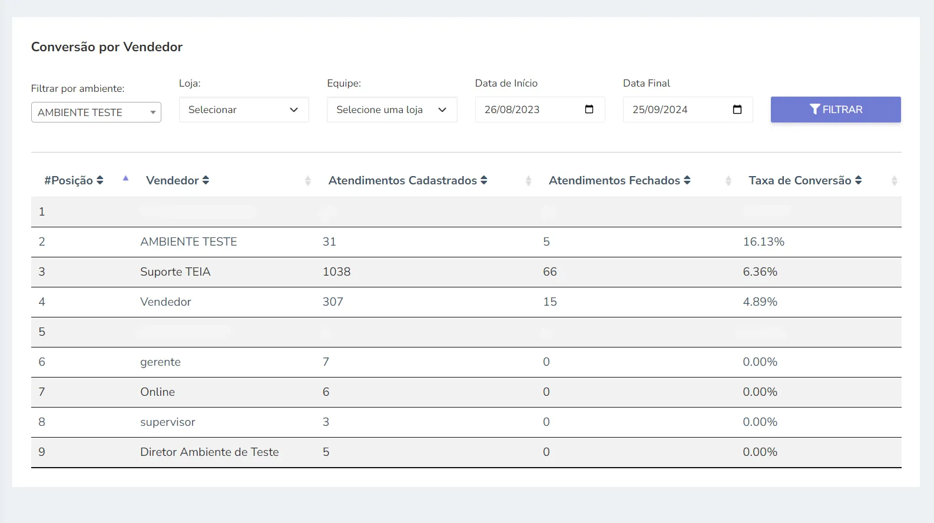This screenshot has height=523, width=934.
Task: Click blue ascending arrow beside #Posição
Action: point(125,178)
